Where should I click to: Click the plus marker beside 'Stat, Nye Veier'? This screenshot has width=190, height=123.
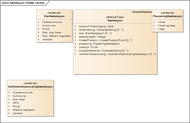(x=38, y=33)
